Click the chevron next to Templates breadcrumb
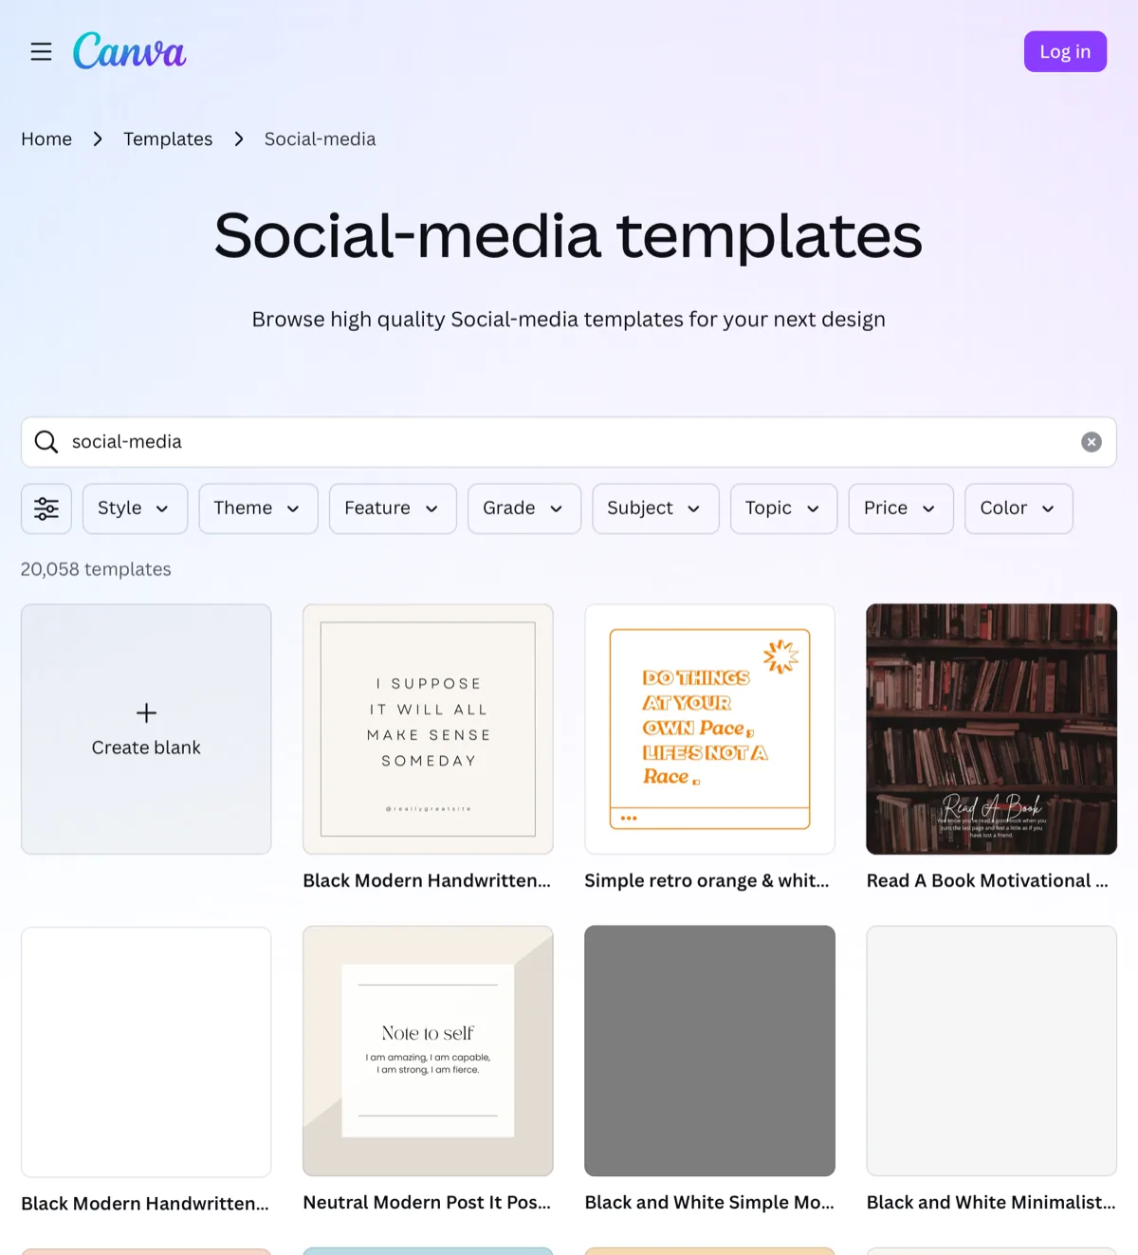This screenshot has width=1138, height=1255. (x=239, y=138)
